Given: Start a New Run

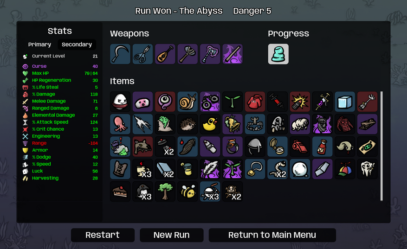Looking at the screenshot, I should 172,235.
